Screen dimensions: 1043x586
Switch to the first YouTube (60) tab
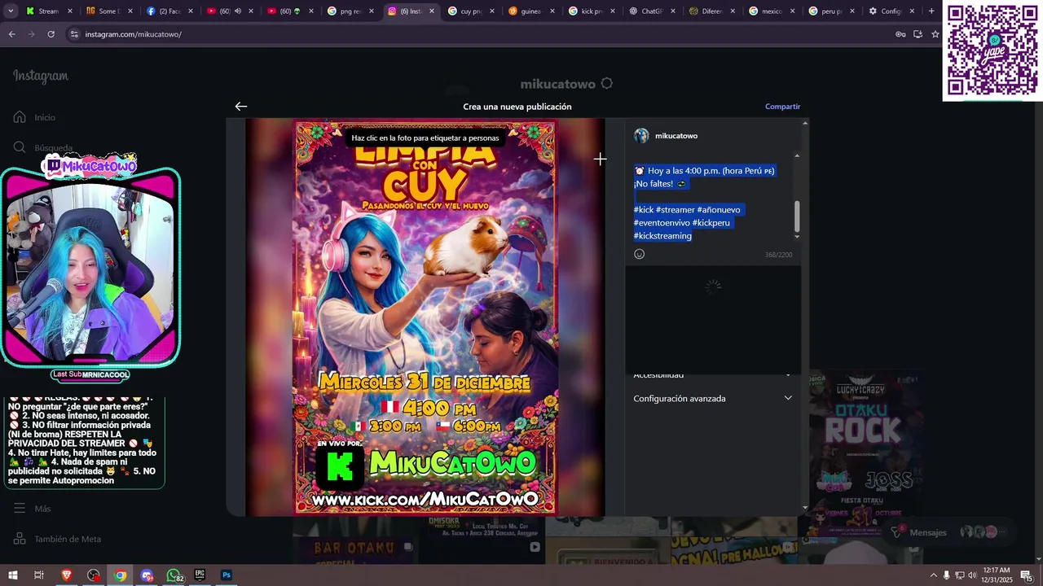[x=228, y=11]
